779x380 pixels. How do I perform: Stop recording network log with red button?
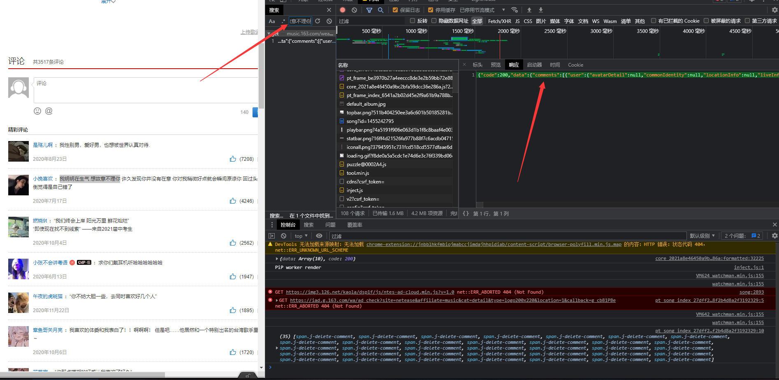pyautogui.click(x=343, y=10)
